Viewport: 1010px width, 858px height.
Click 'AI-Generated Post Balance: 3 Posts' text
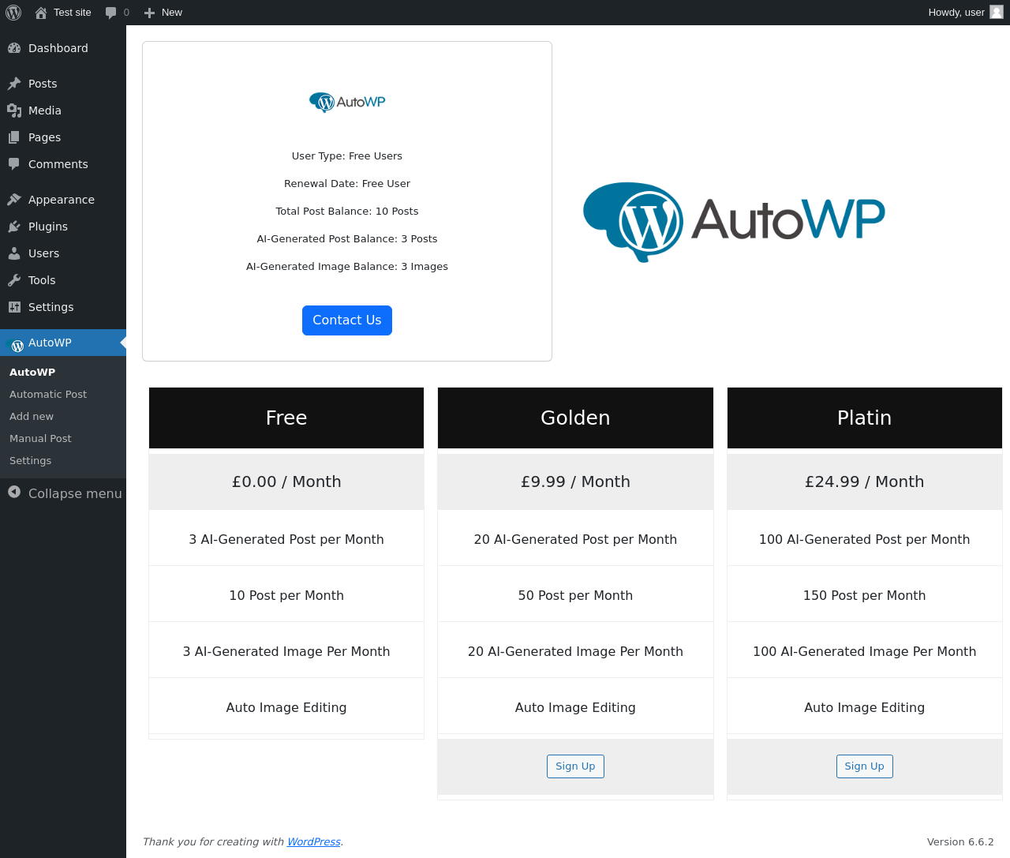(x=347, y=239)
